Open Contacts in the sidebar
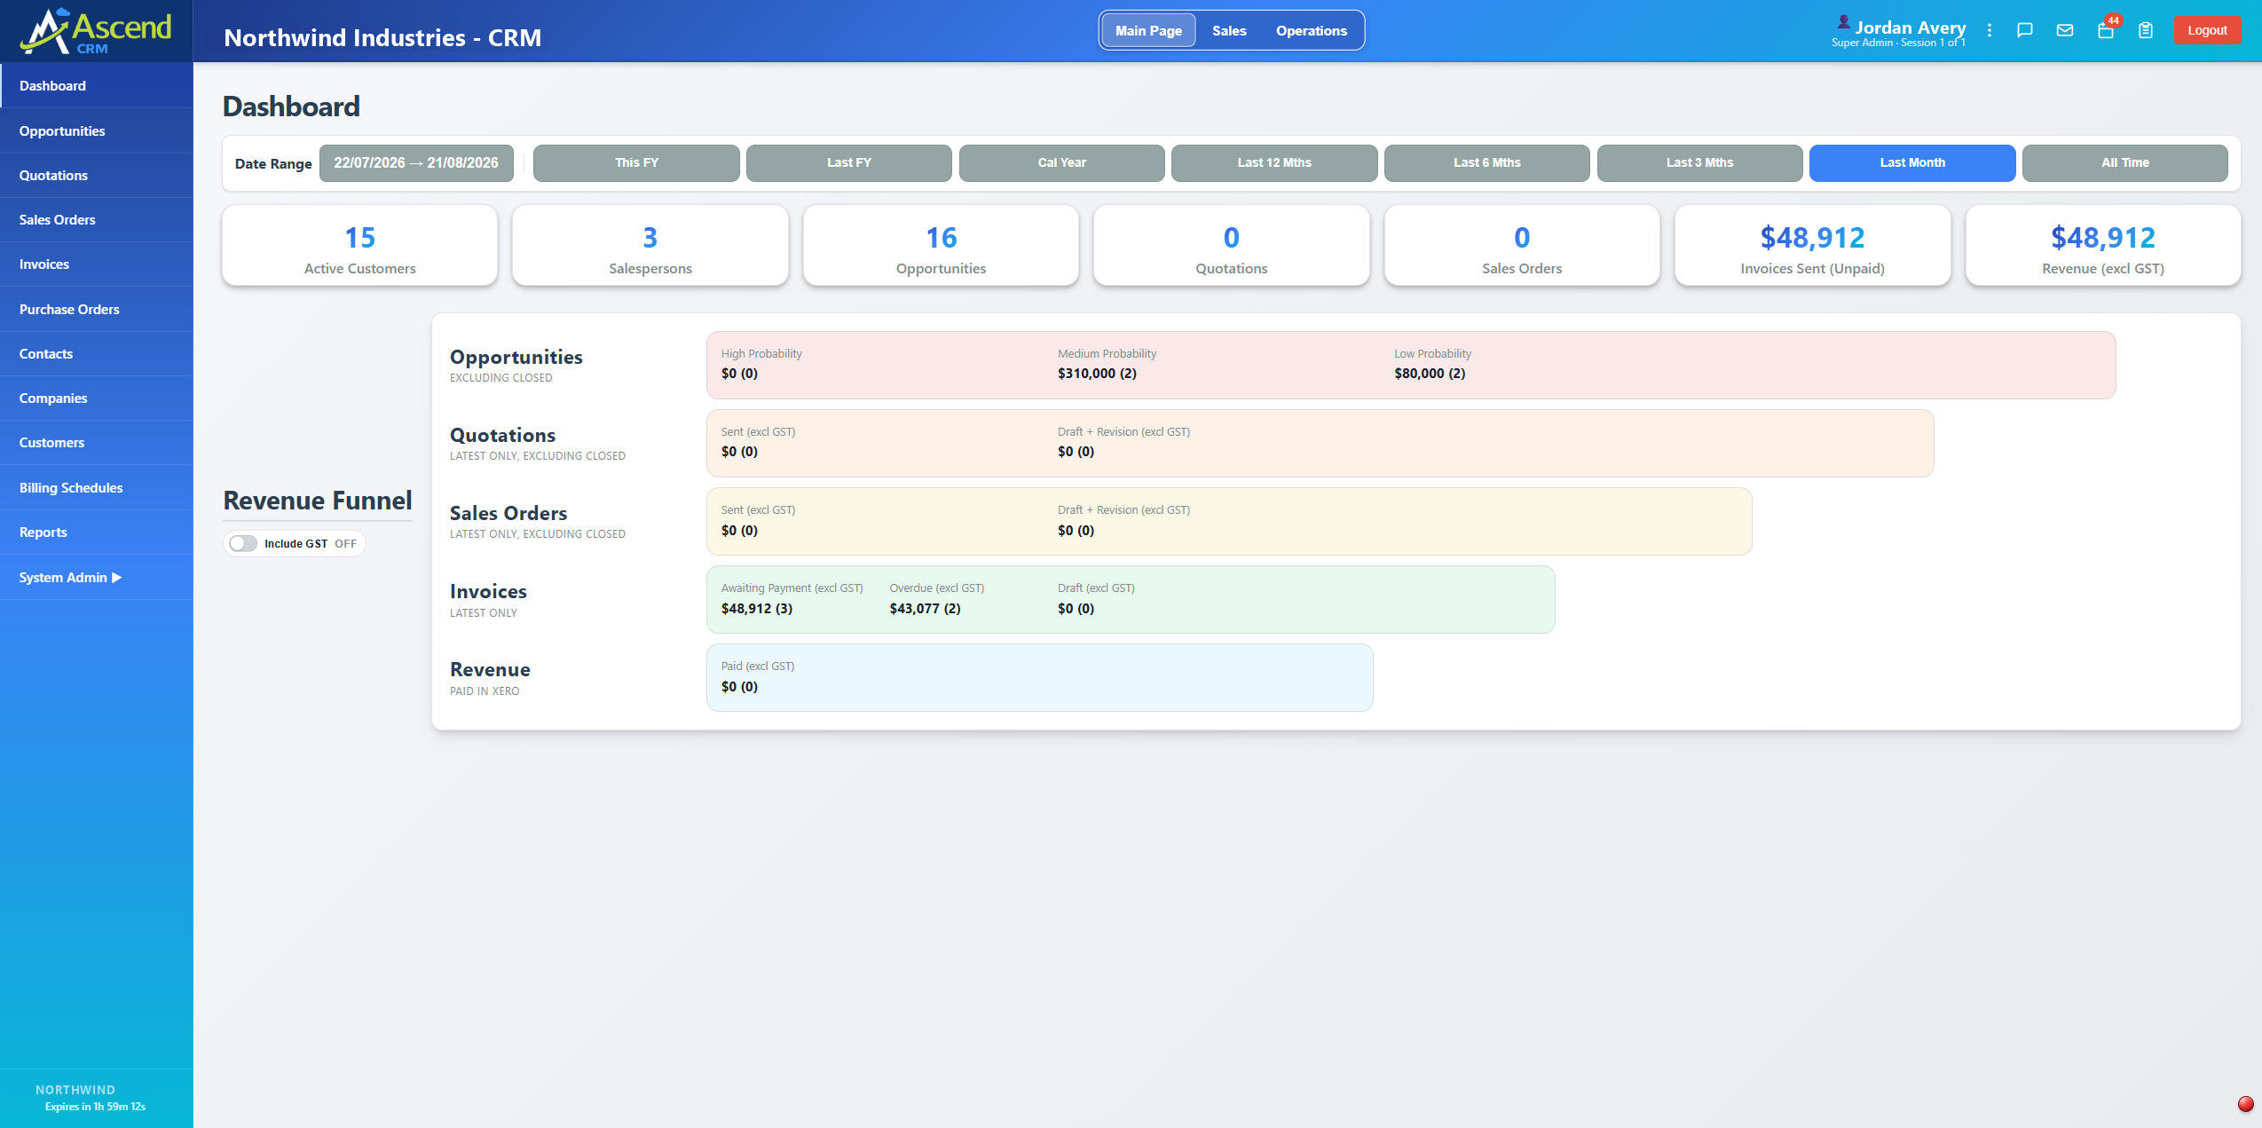Screen dimensions: 2262x1128 [97, 353]
